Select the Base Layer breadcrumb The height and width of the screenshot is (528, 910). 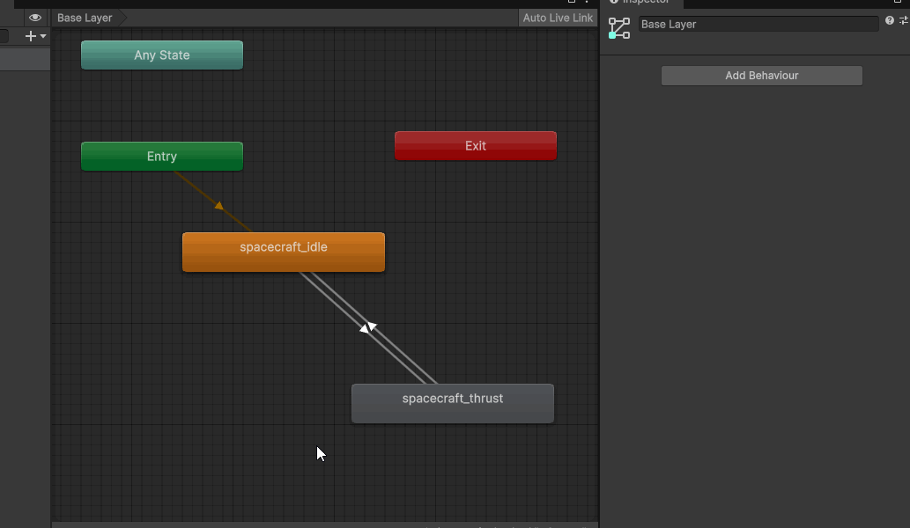click(x=85, y=18)
